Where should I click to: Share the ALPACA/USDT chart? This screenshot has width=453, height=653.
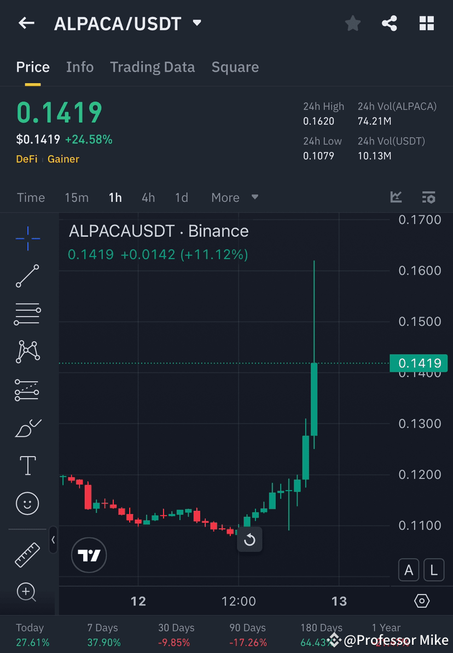[390, 23]
